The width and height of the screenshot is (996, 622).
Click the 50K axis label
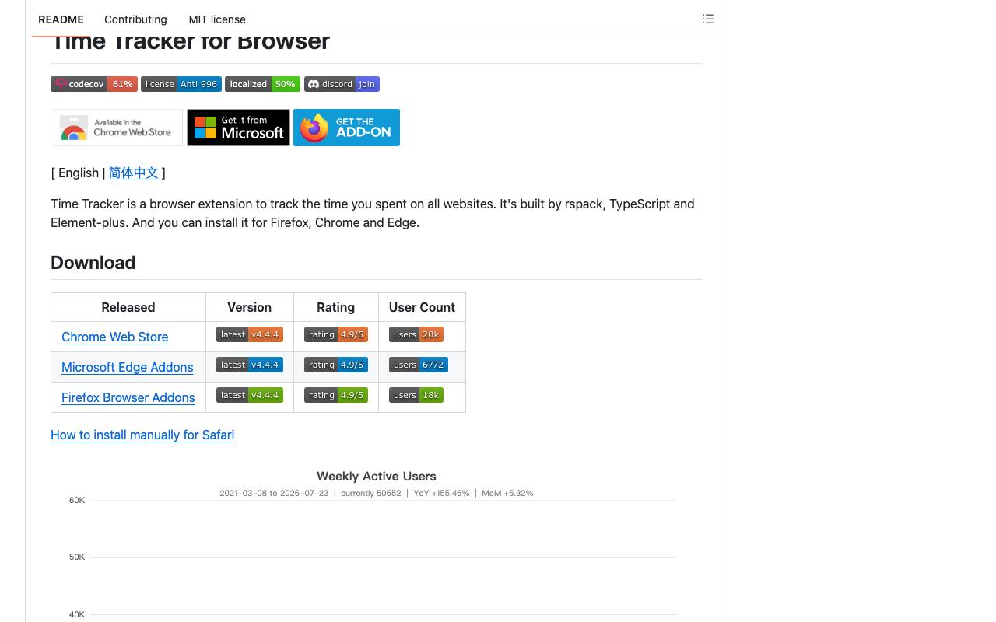[77, 557]
